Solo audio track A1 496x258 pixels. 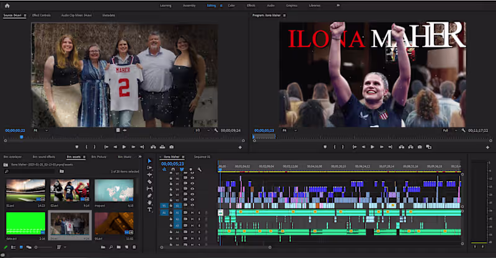click(x=199, y=213)
